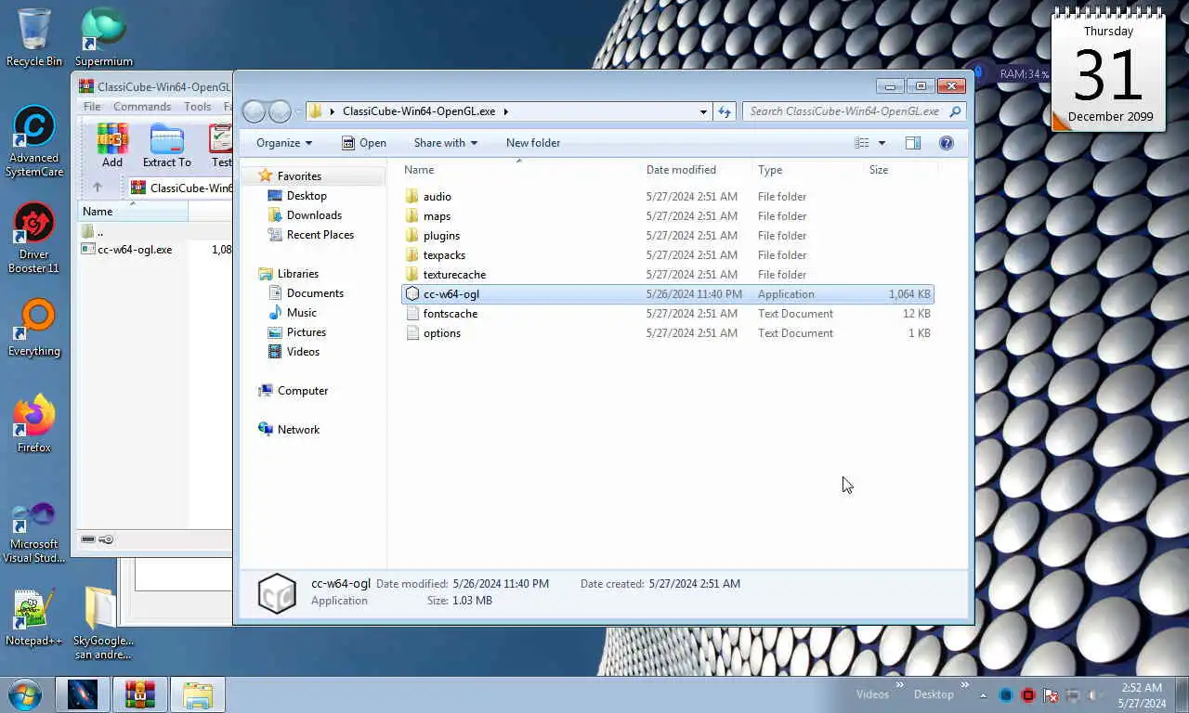Create a New folder
Viewport: 1189px width, 713px height.
[x=533, y=143]
